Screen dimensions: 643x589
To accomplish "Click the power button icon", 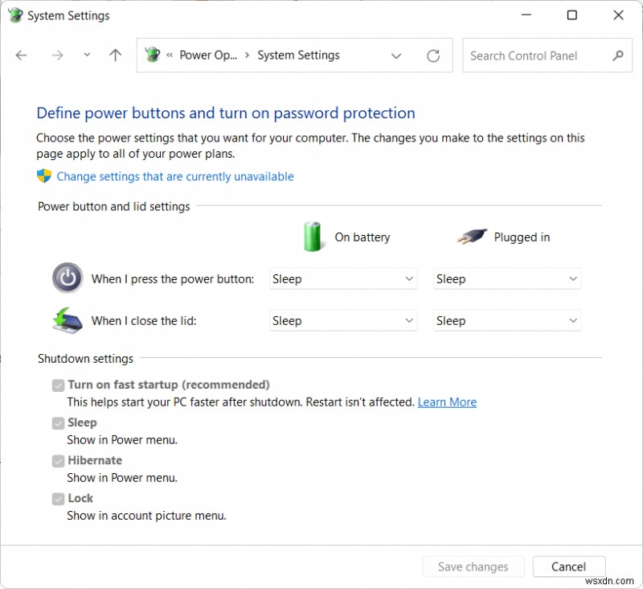I will point(68,278).
